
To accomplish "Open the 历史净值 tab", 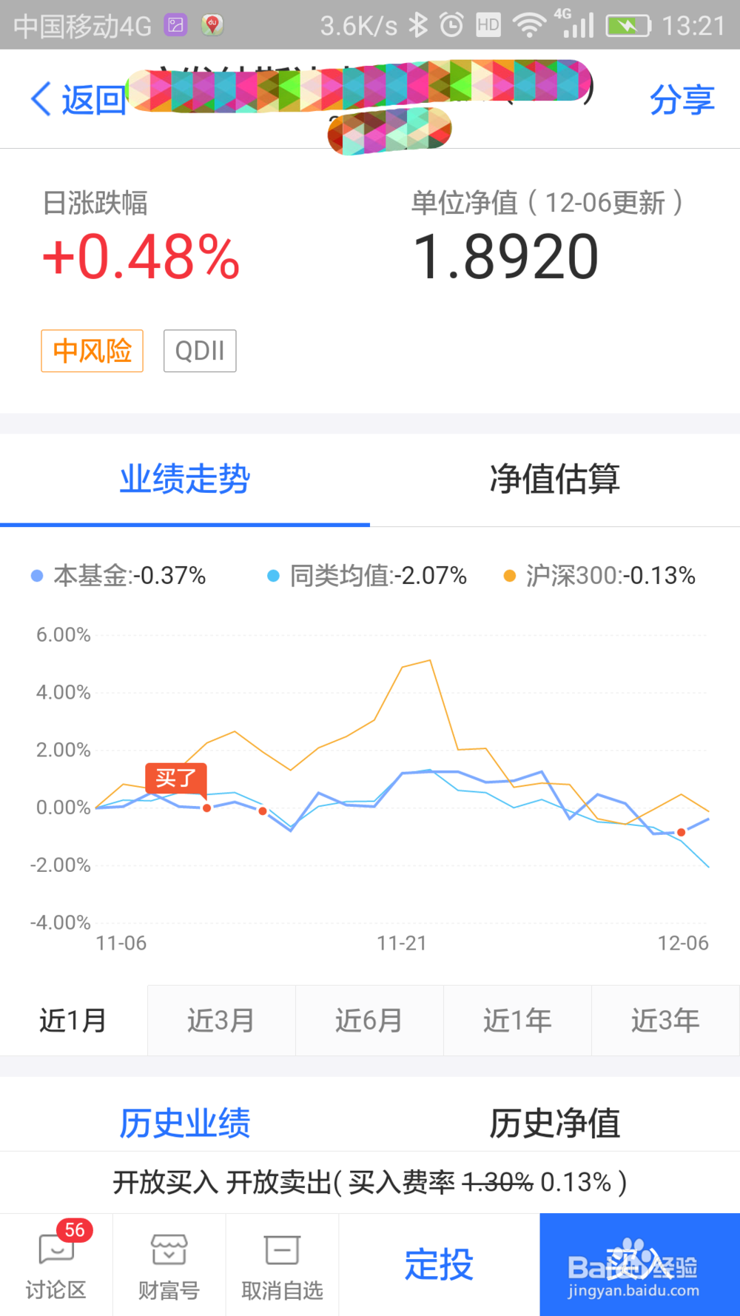I will click(x=555, y=1123).
